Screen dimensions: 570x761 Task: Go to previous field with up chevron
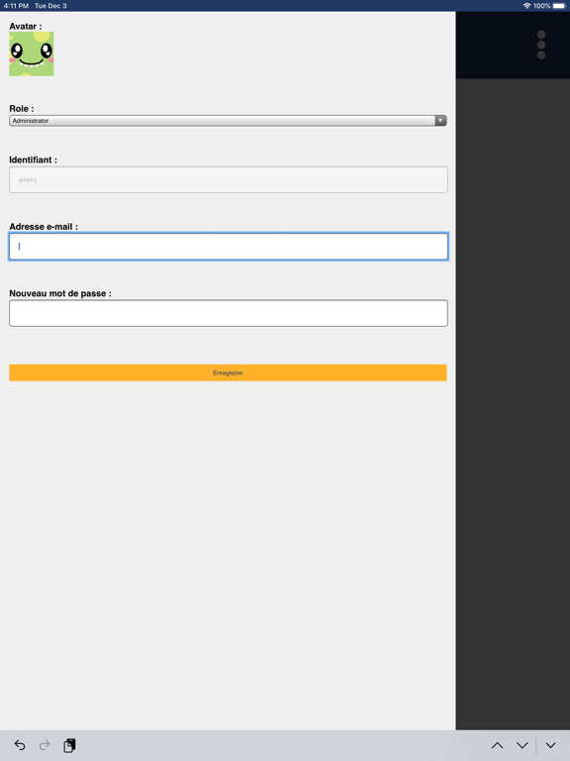pos(498,745)
